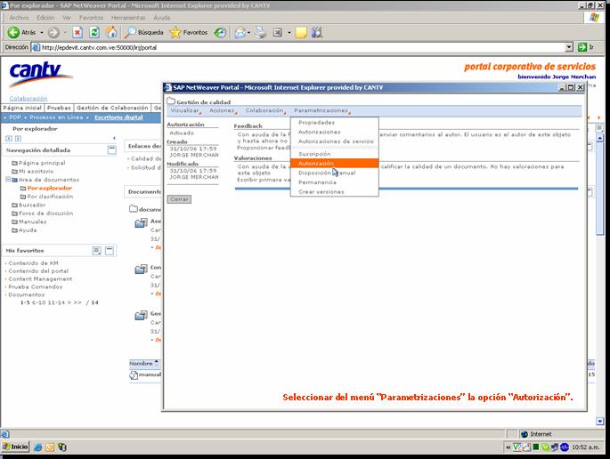The width and height of the screenshot is (610, 459).
Task: Open Foros de discusión tree item
Action: tap(45, 213)
